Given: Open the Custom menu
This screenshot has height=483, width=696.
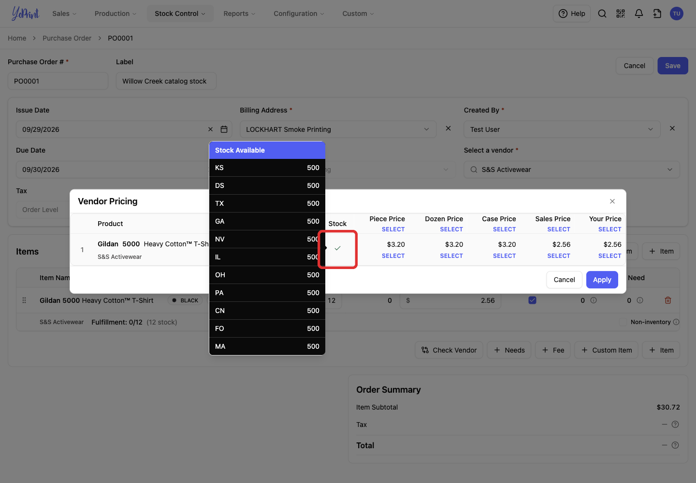Looking at the screenshot, I should coord(358,14).
